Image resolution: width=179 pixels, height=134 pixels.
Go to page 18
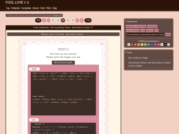tap(68, 21)
